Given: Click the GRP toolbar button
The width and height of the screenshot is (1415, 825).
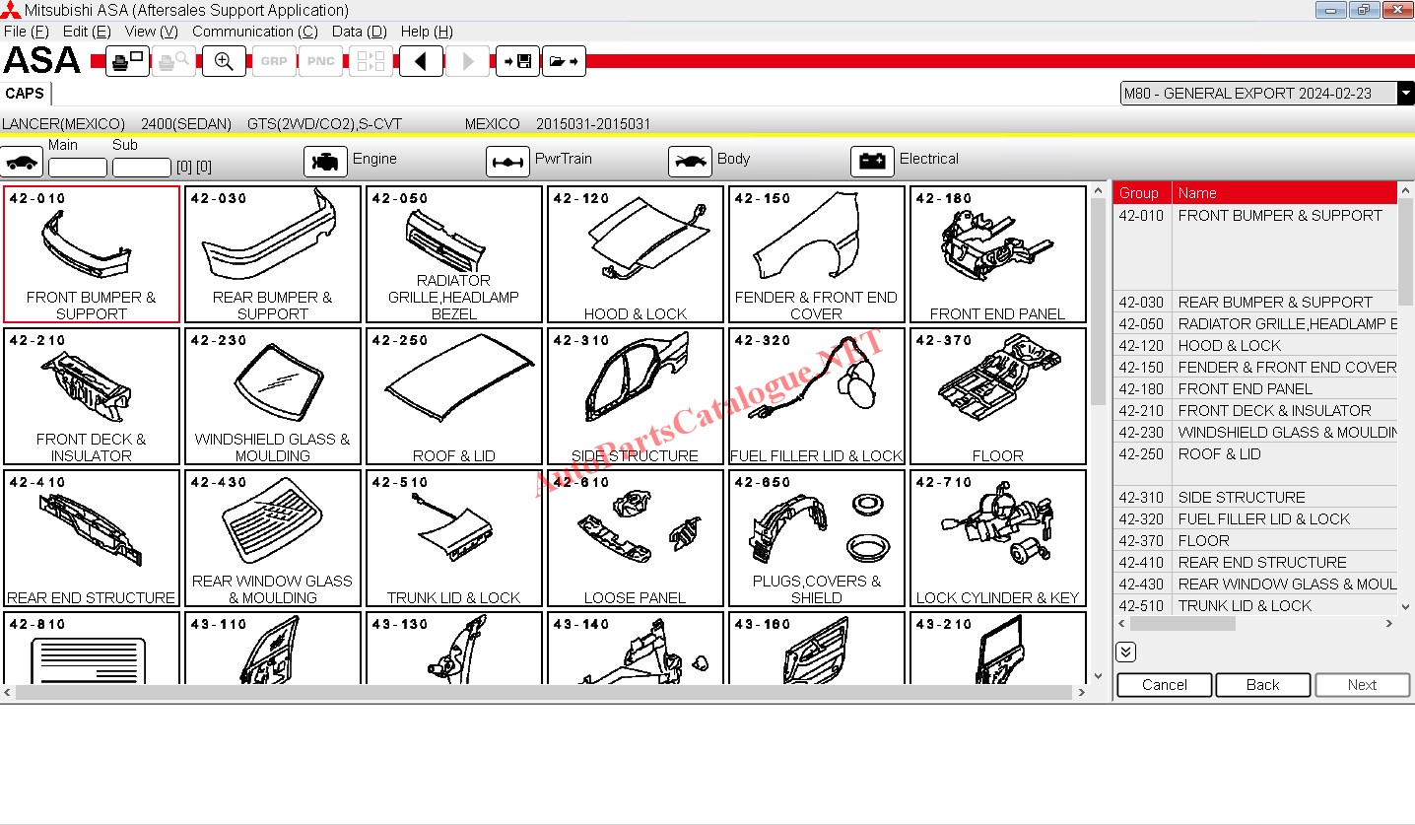Looking at the screenshot, I should click(274, 61).
